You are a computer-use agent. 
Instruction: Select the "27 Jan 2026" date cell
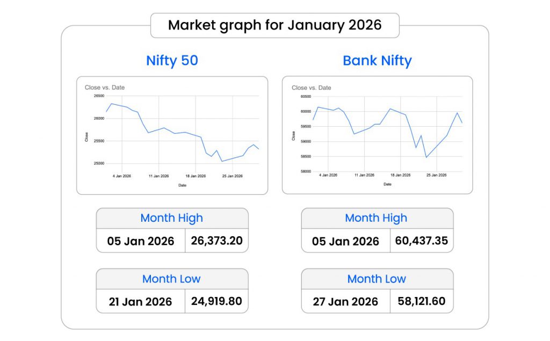(x=346, y=302)
